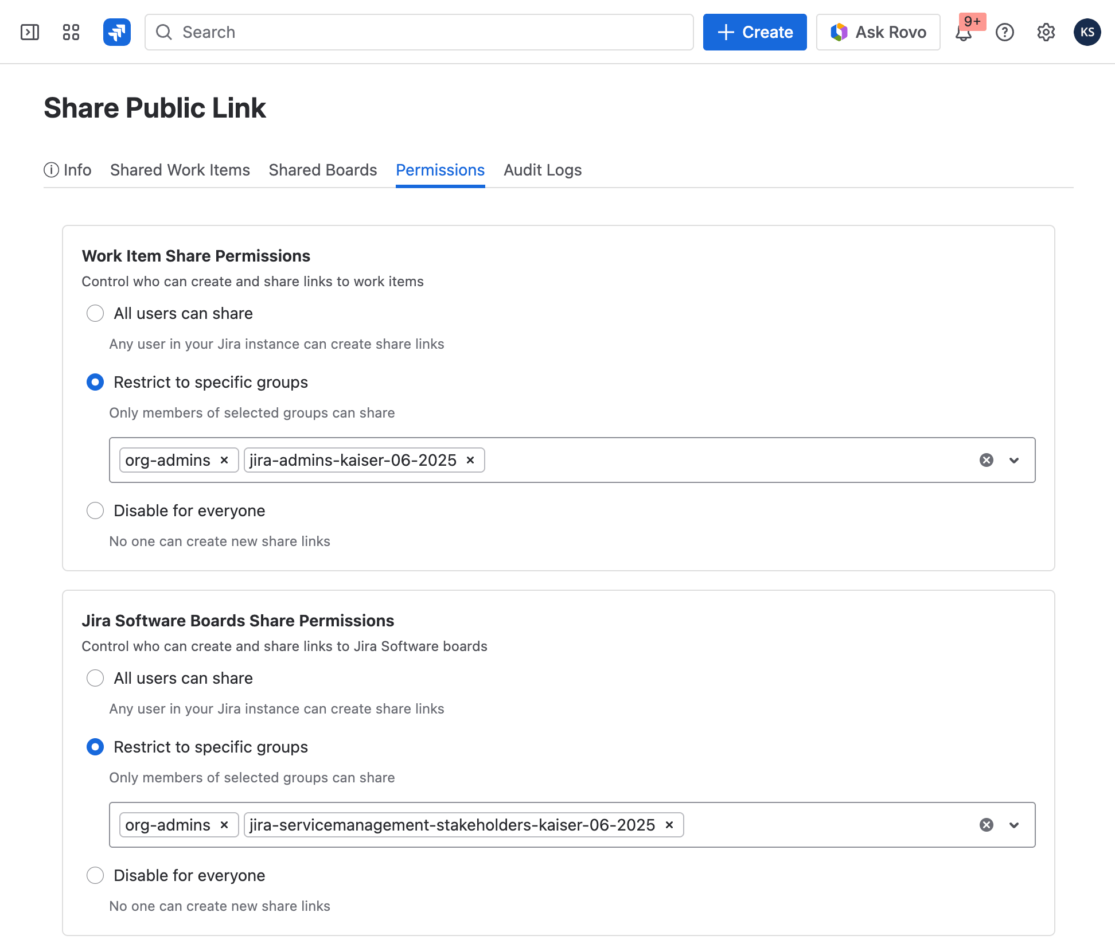Open settings gear icon
This screenshot has height=951, width=1115.
click(x=1046, y=32)
